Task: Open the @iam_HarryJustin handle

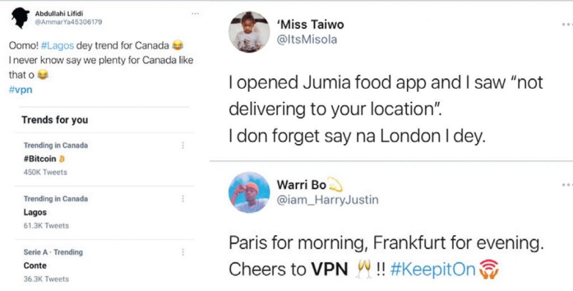Action: click(x=328, y=200)
